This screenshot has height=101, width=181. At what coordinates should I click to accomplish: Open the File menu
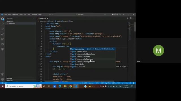[x=6, y=15]
